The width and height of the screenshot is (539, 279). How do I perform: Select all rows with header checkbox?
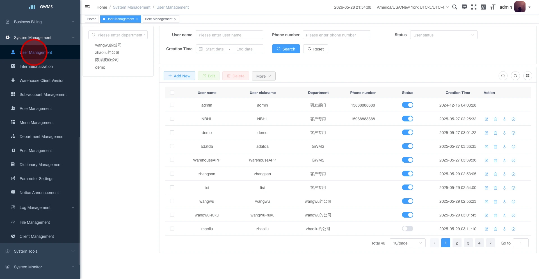pyautogui.click(x=172, y=93)
